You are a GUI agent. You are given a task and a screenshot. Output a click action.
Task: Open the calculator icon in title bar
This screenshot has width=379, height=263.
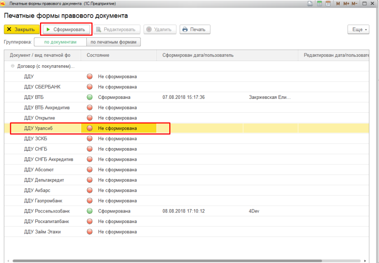320,3
